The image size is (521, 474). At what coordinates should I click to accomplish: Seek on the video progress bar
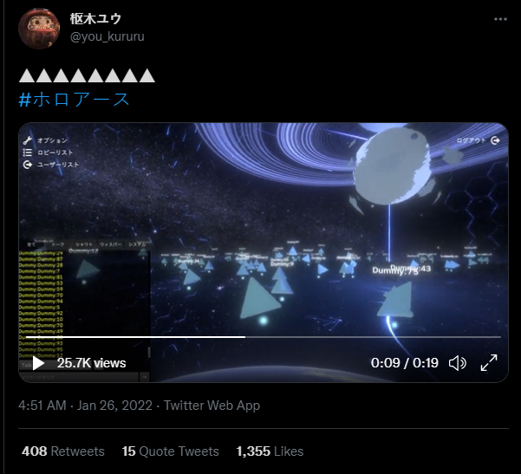pyautogui.click(x=264, y=337)
